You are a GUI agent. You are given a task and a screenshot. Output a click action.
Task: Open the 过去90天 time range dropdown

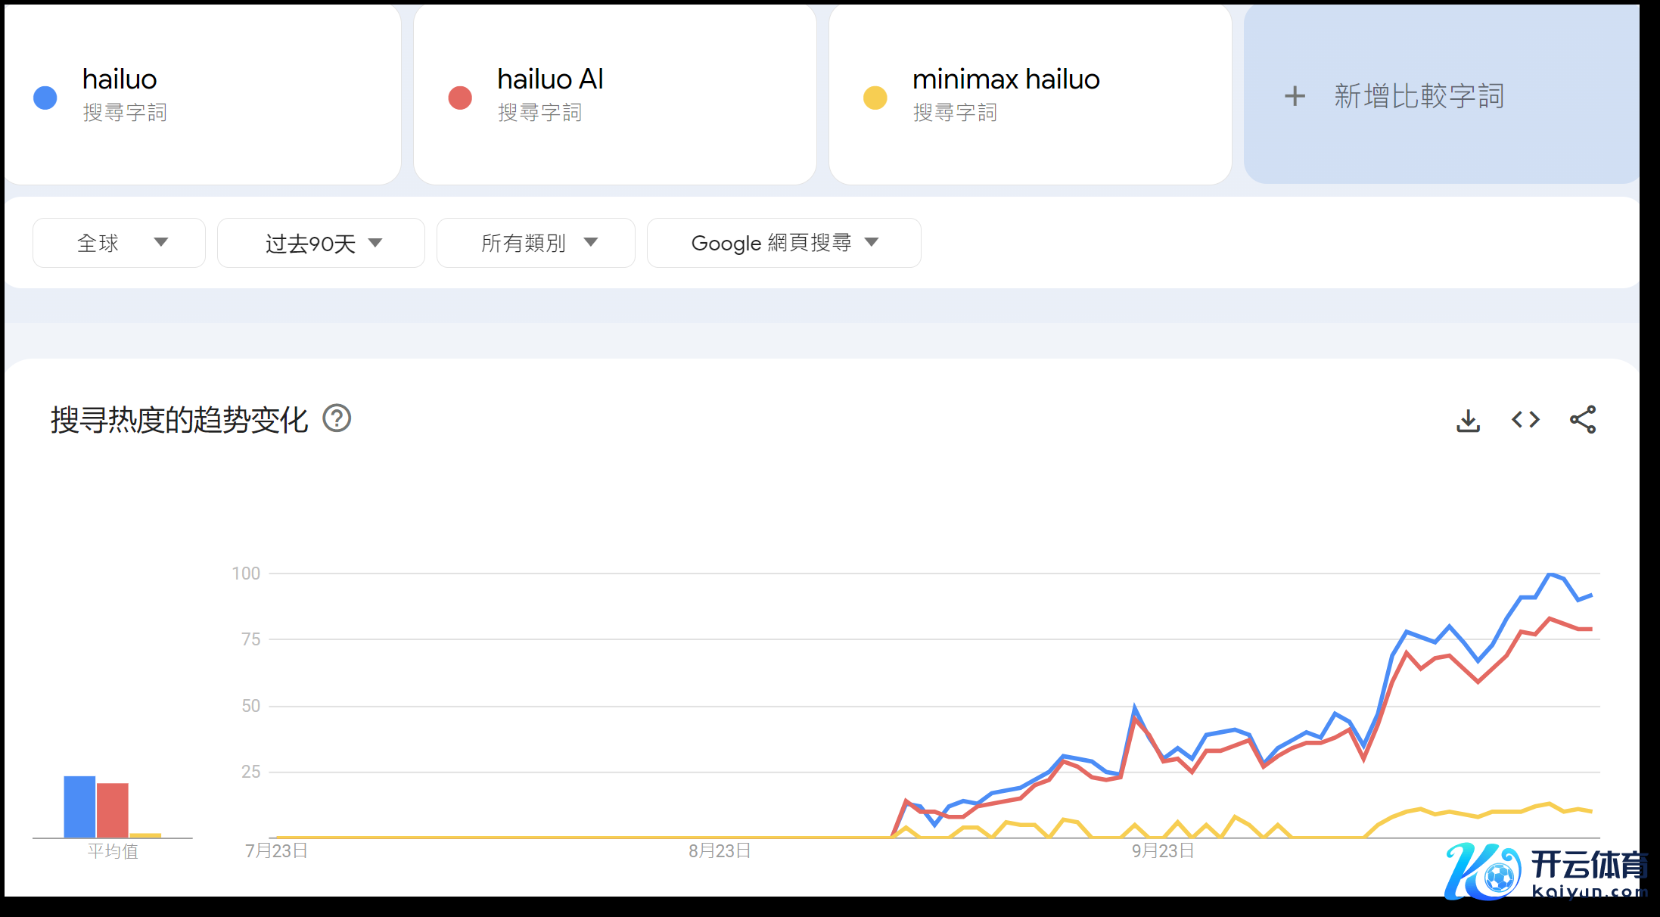tap(321, 243)
